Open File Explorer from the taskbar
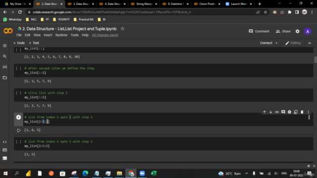 (x=119, y=174)
